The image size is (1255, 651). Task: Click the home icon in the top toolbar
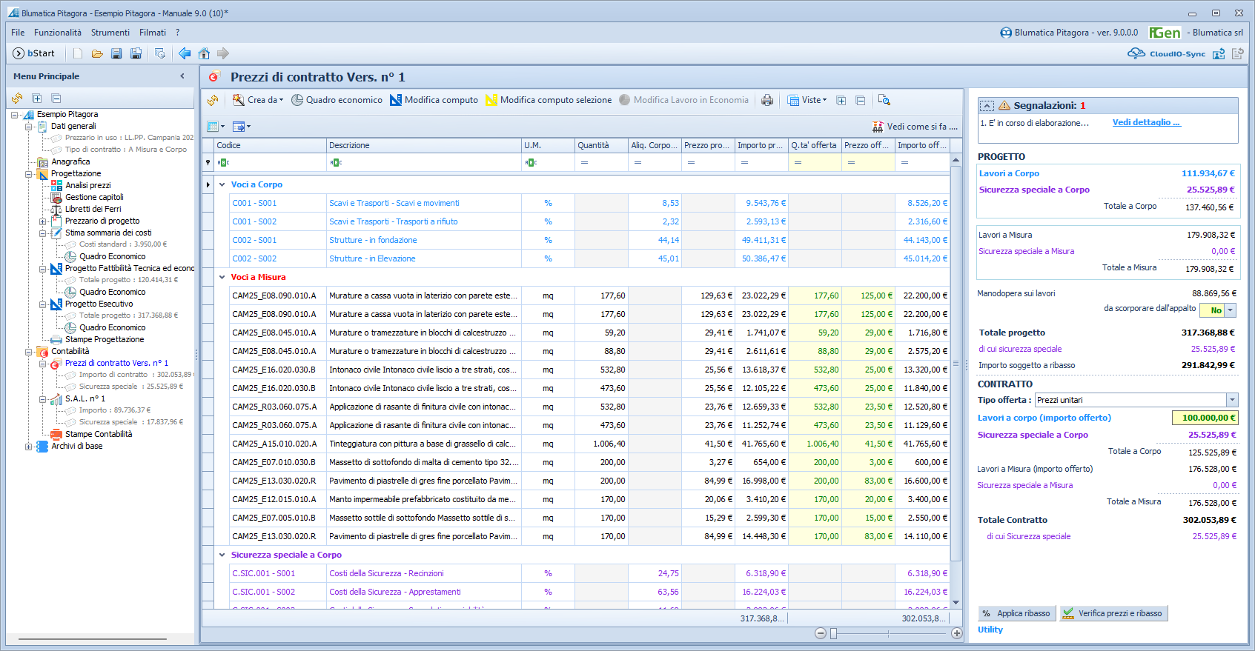pyautogui.click(x=204, y=53)
